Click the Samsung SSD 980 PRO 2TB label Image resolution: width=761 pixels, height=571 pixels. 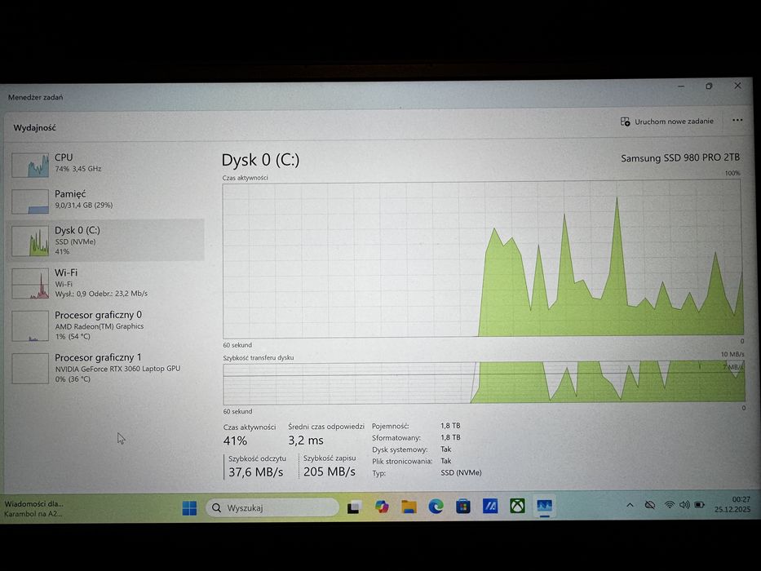pos(680,157)
